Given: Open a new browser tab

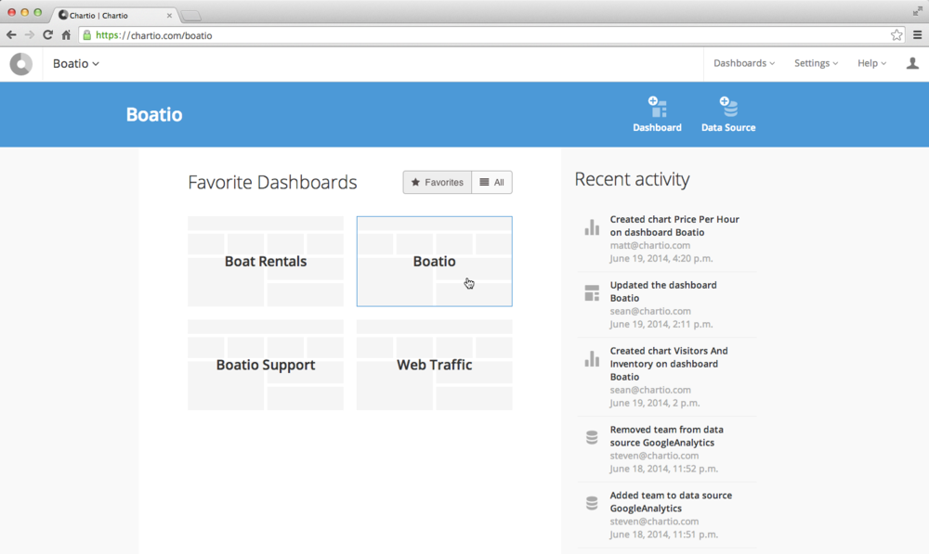Looking at the screenshot, I should (190, 16).
